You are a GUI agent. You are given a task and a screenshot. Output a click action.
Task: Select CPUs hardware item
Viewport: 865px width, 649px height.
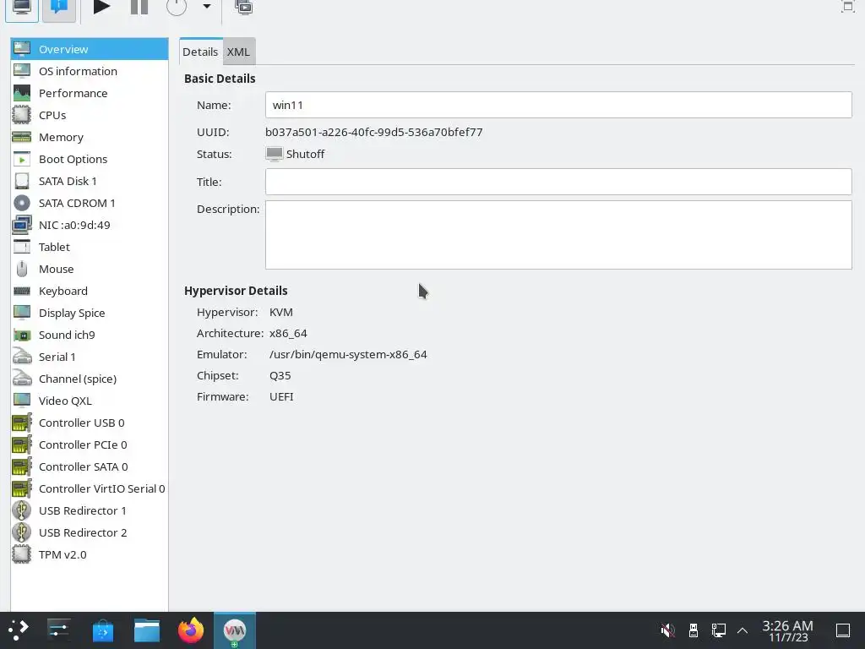pos(90,115)
